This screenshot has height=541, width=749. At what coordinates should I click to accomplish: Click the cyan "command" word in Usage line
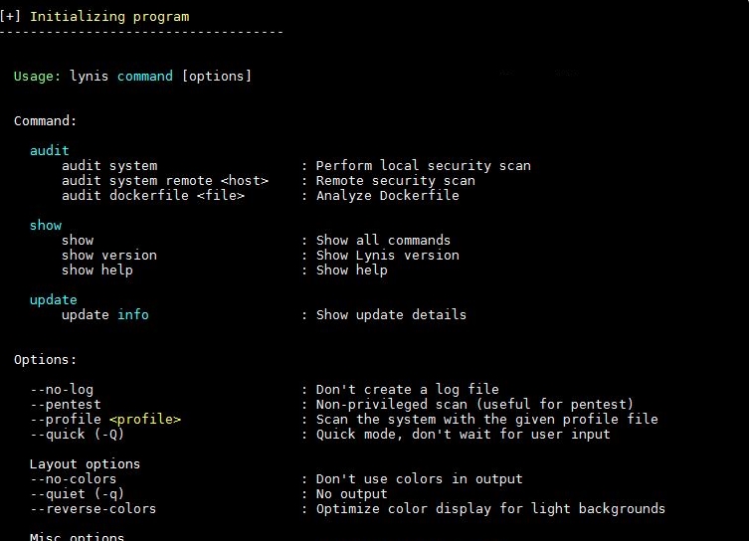(145, 76)
